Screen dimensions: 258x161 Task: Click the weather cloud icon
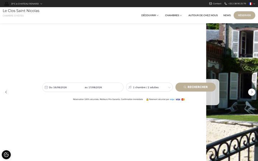pos(6,4)
